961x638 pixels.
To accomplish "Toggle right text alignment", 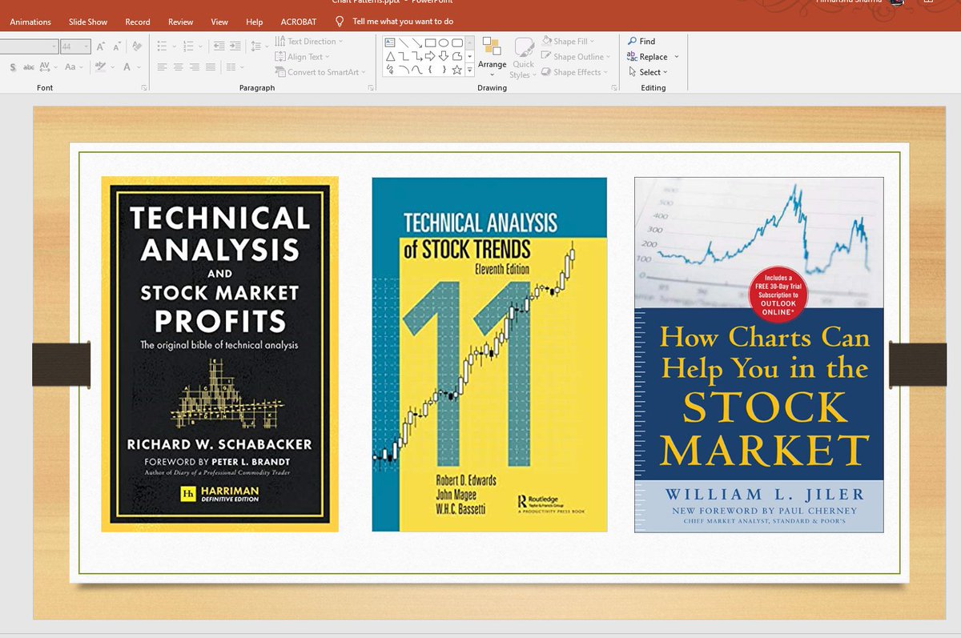I will 195,67.
